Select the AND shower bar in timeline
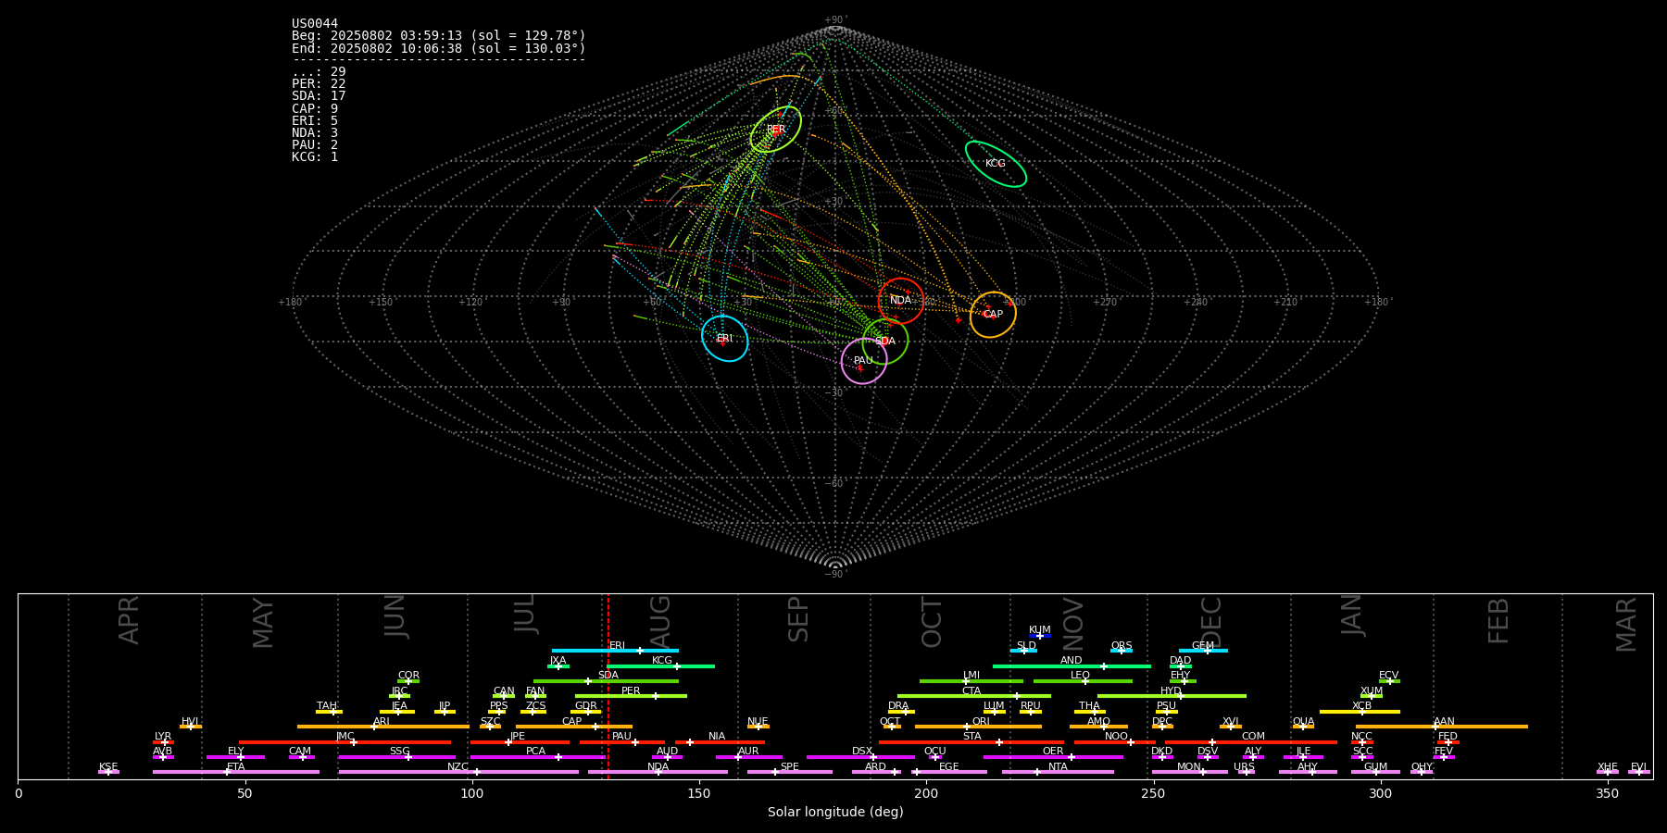Screen dimensions: 1667x833 (1072, 666)
